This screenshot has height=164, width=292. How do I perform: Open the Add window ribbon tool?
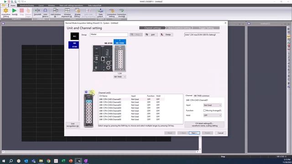56,13
